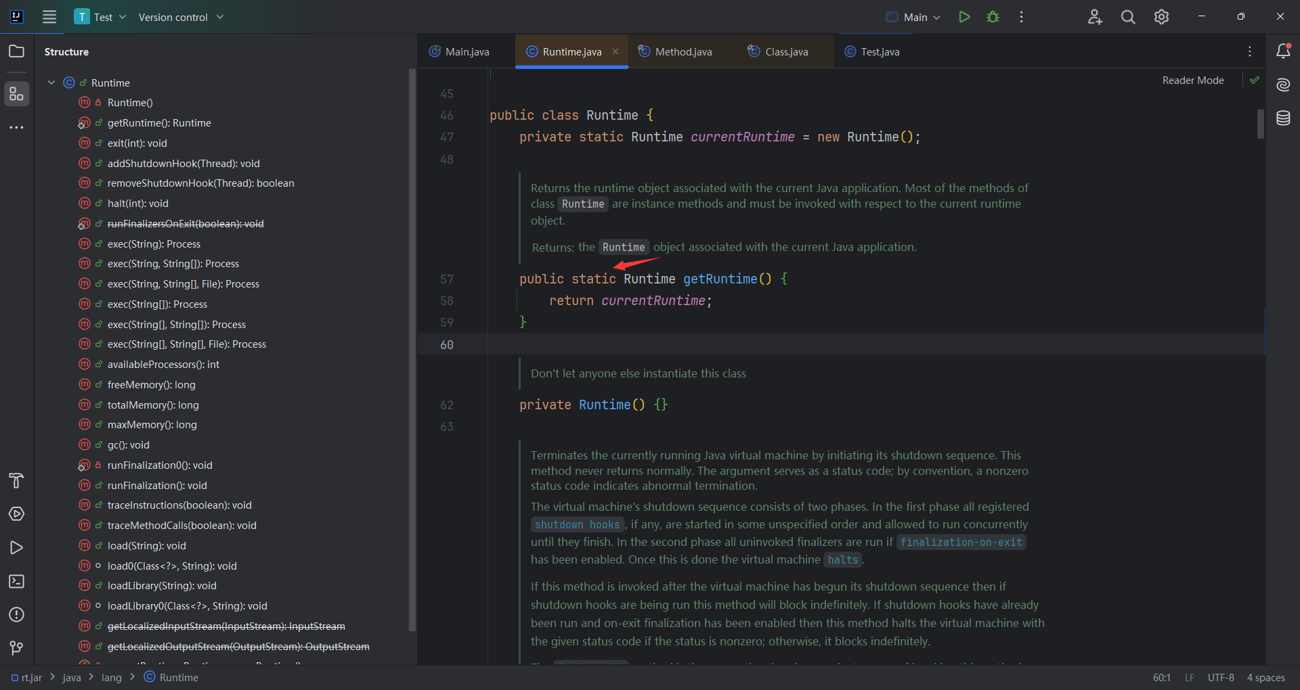Toggle the Structure tool window icon
The image size is (1300, 690).
pyautogui.click(x=16, y=94)
